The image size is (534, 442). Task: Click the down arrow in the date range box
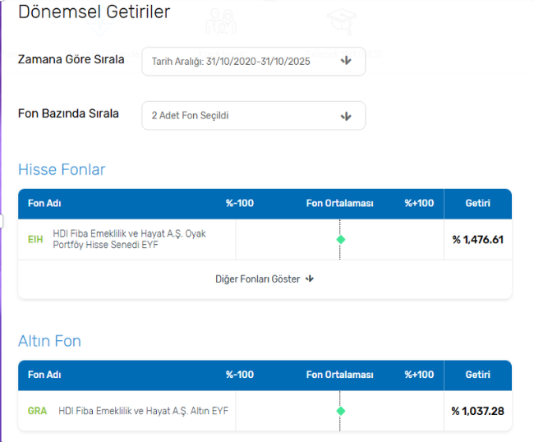pyautogui.click(x=346, y=61)
